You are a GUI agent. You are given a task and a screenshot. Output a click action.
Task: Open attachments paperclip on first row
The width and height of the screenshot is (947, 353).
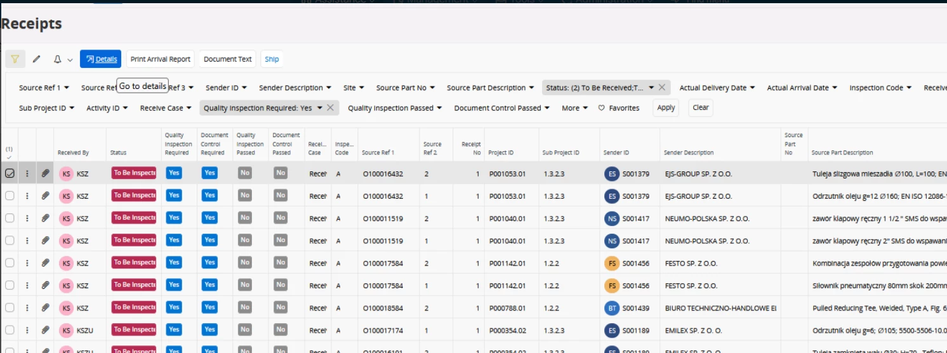(45, 173)
